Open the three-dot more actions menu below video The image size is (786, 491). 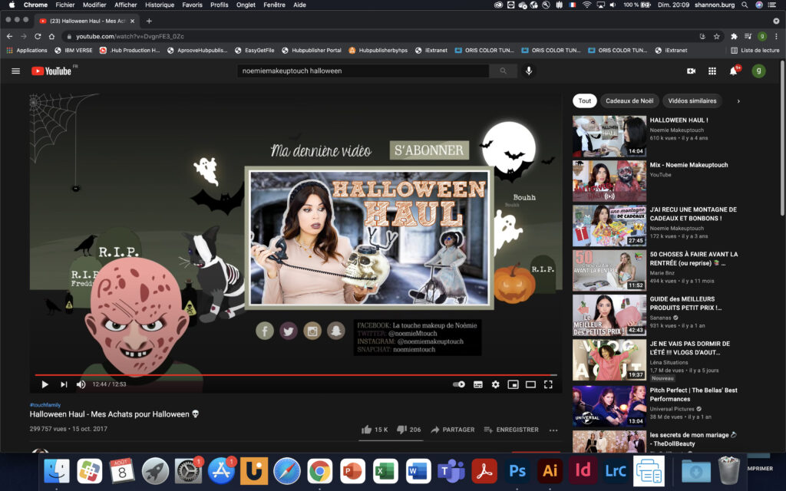553,430
